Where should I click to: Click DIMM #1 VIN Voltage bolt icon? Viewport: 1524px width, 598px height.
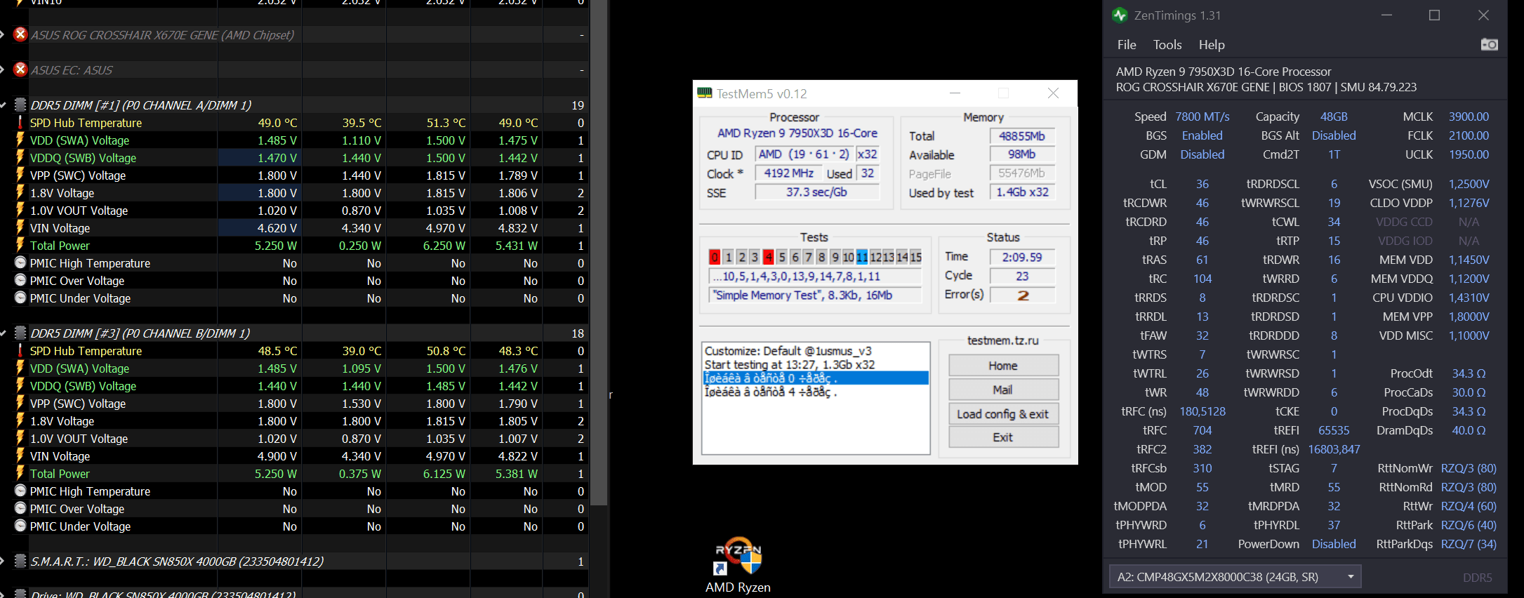[x=20, y=227]
